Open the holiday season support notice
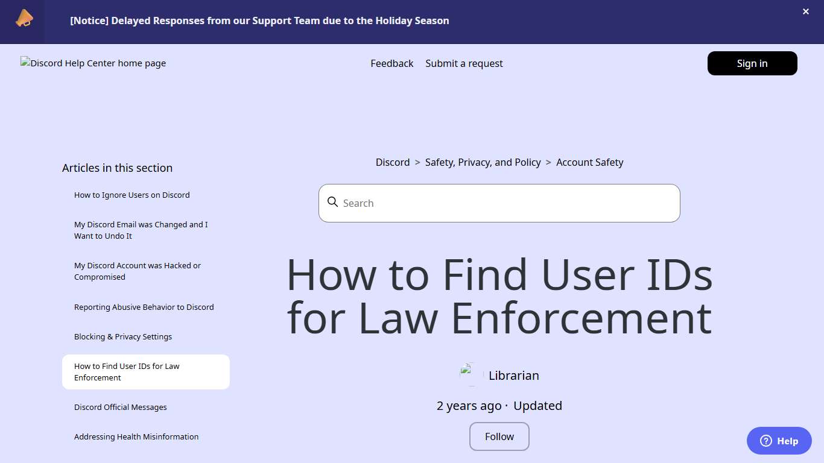This screenshot has width=824, height=463. point(259,20)
